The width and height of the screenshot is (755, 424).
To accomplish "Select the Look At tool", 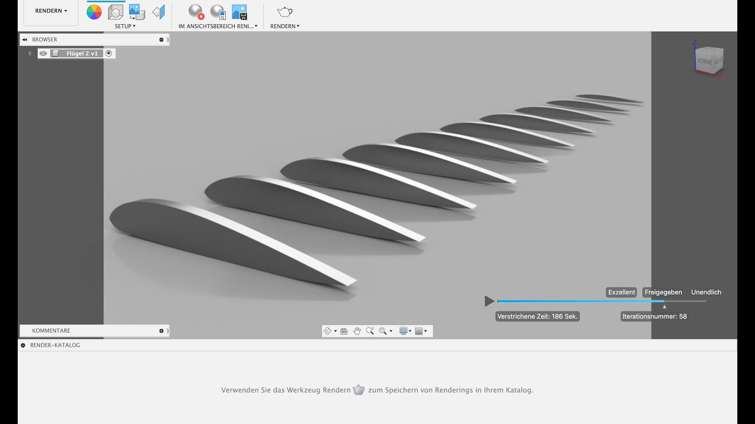I will pyautogui.click(x=344, y=331).
